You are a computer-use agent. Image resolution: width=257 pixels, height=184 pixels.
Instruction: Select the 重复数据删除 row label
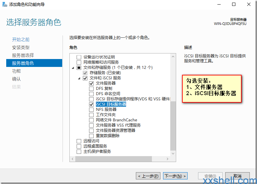point(108,136)
